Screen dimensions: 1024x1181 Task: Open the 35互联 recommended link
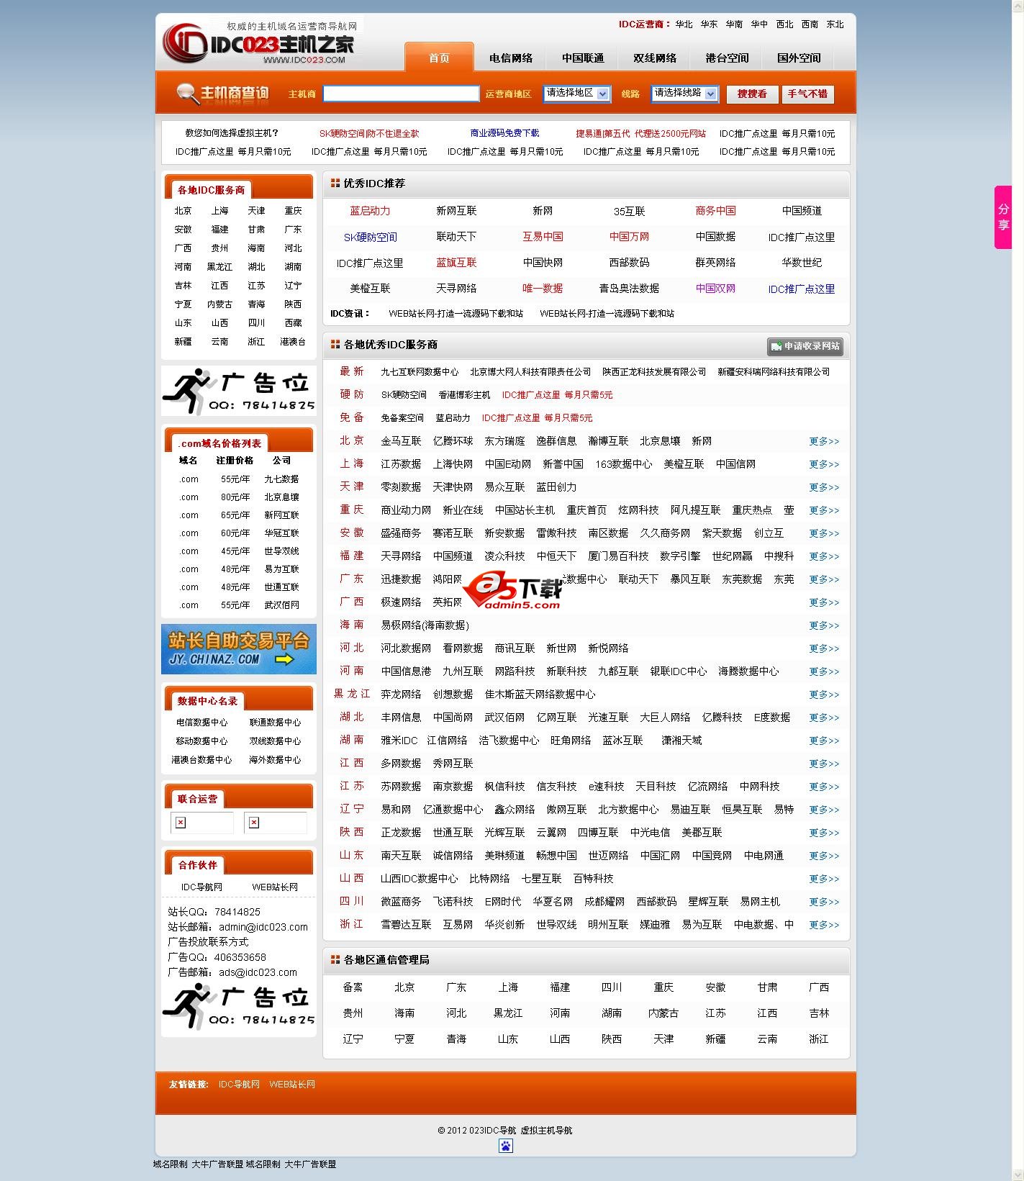pyautogui.click(x=629, y=211)
